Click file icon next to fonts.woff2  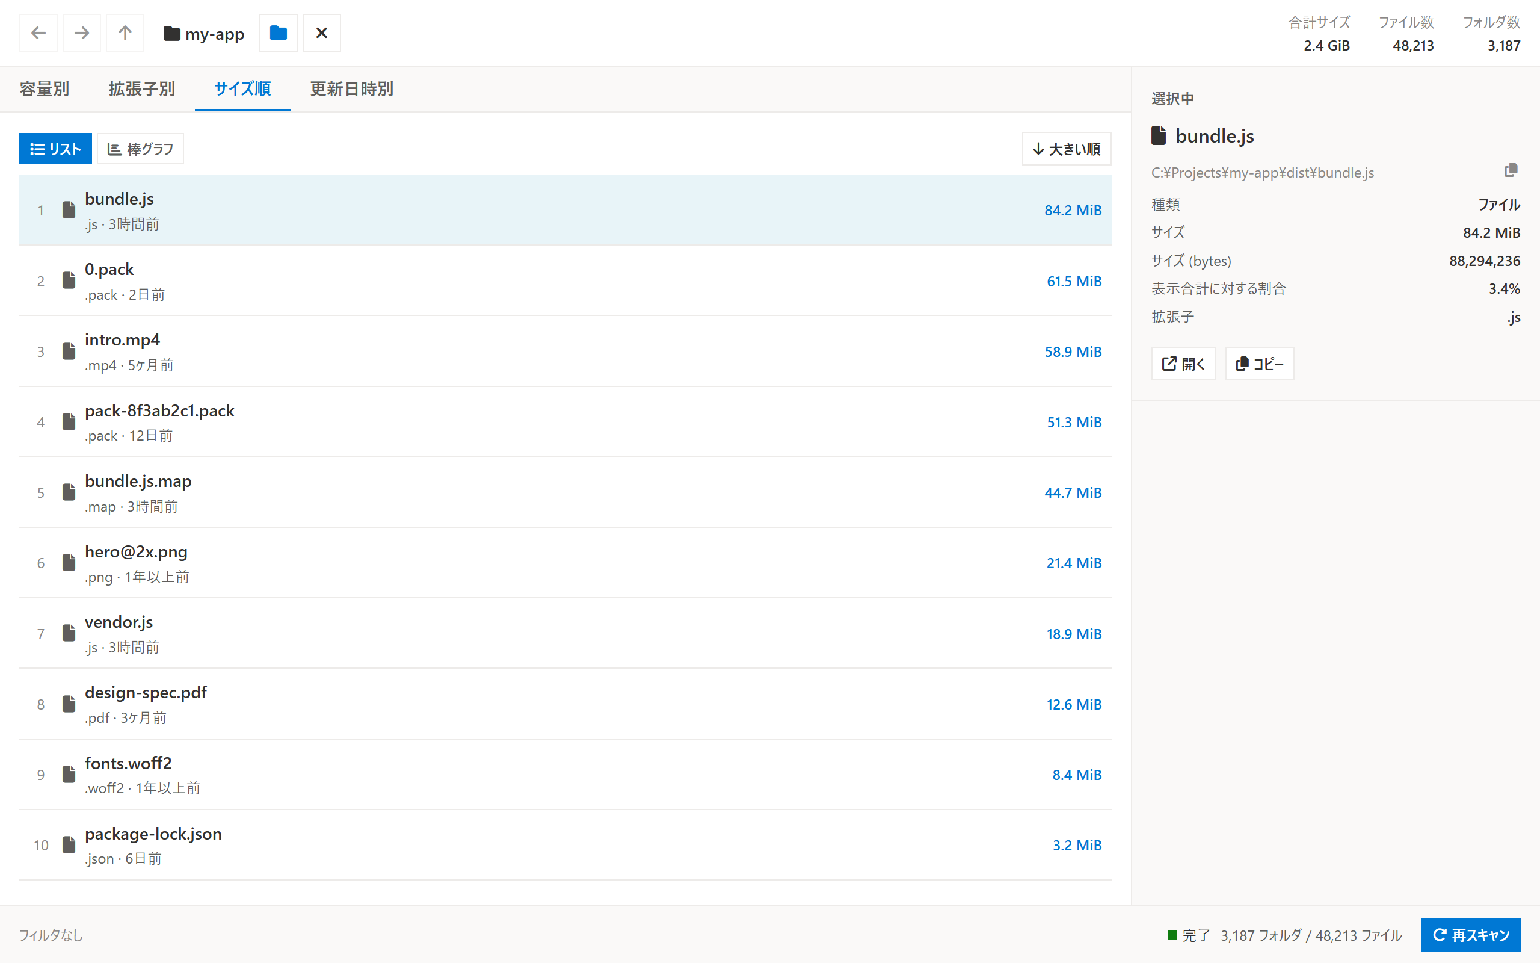pyautogui.click(x=69, y=774)
